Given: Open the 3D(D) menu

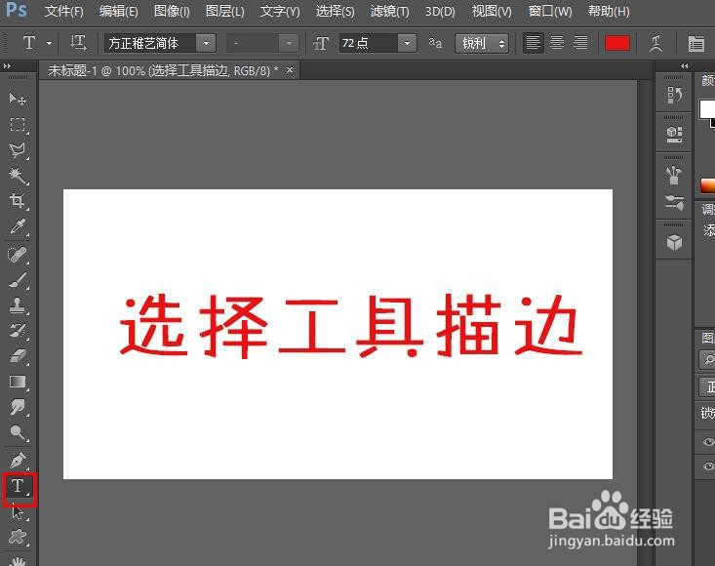Looking at the screenshot, I should (x=440, y=11).
